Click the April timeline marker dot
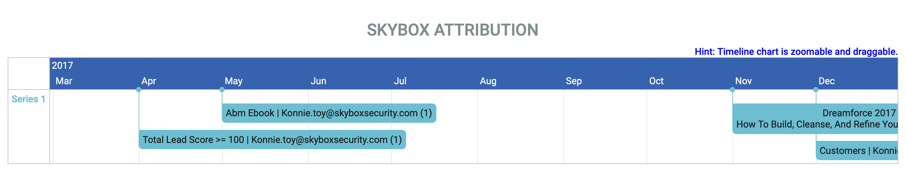Screen dimensions: 906x172 click(139, 90)
